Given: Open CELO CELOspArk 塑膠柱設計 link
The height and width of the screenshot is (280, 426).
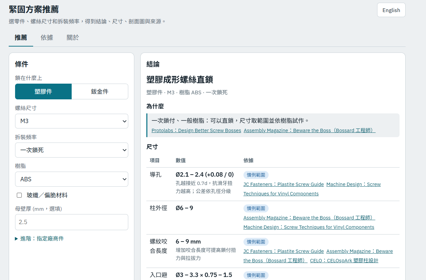Looking at the screenshot, I should 344,261.
